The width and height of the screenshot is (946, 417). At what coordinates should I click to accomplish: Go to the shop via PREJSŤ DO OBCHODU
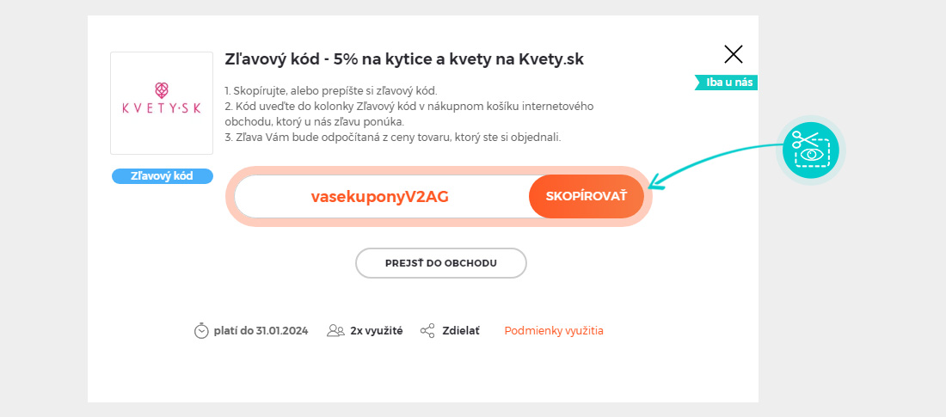[441, 263]
